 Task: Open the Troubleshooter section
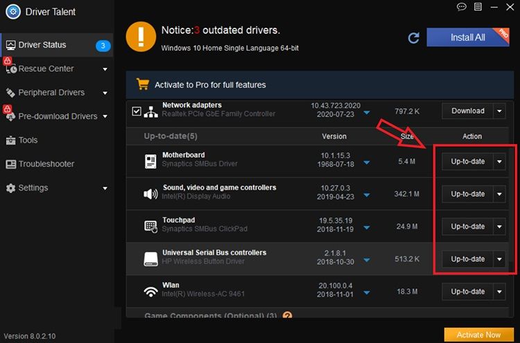pyautogui.click(x=57, y=164)
